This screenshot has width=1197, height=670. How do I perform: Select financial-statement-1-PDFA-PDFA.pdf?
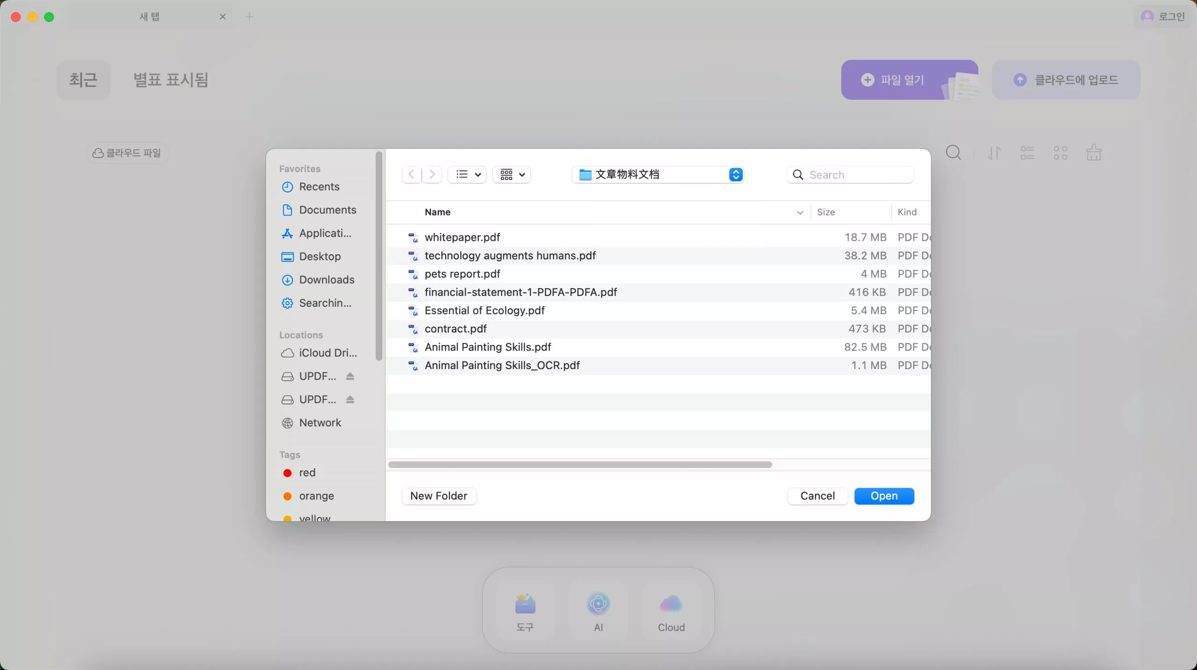coord(658,292)
